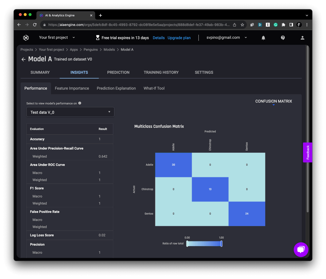Open the black I extension icon
This screenshot has height=279, width=326.
(x=268, y=25)
